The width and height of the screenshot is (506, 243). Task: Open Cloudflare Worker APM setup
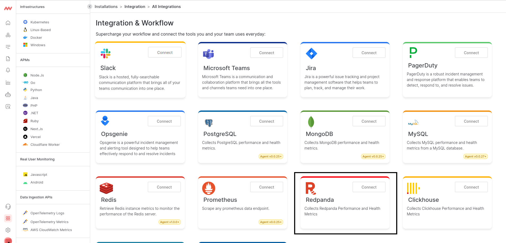pos(45,144)
